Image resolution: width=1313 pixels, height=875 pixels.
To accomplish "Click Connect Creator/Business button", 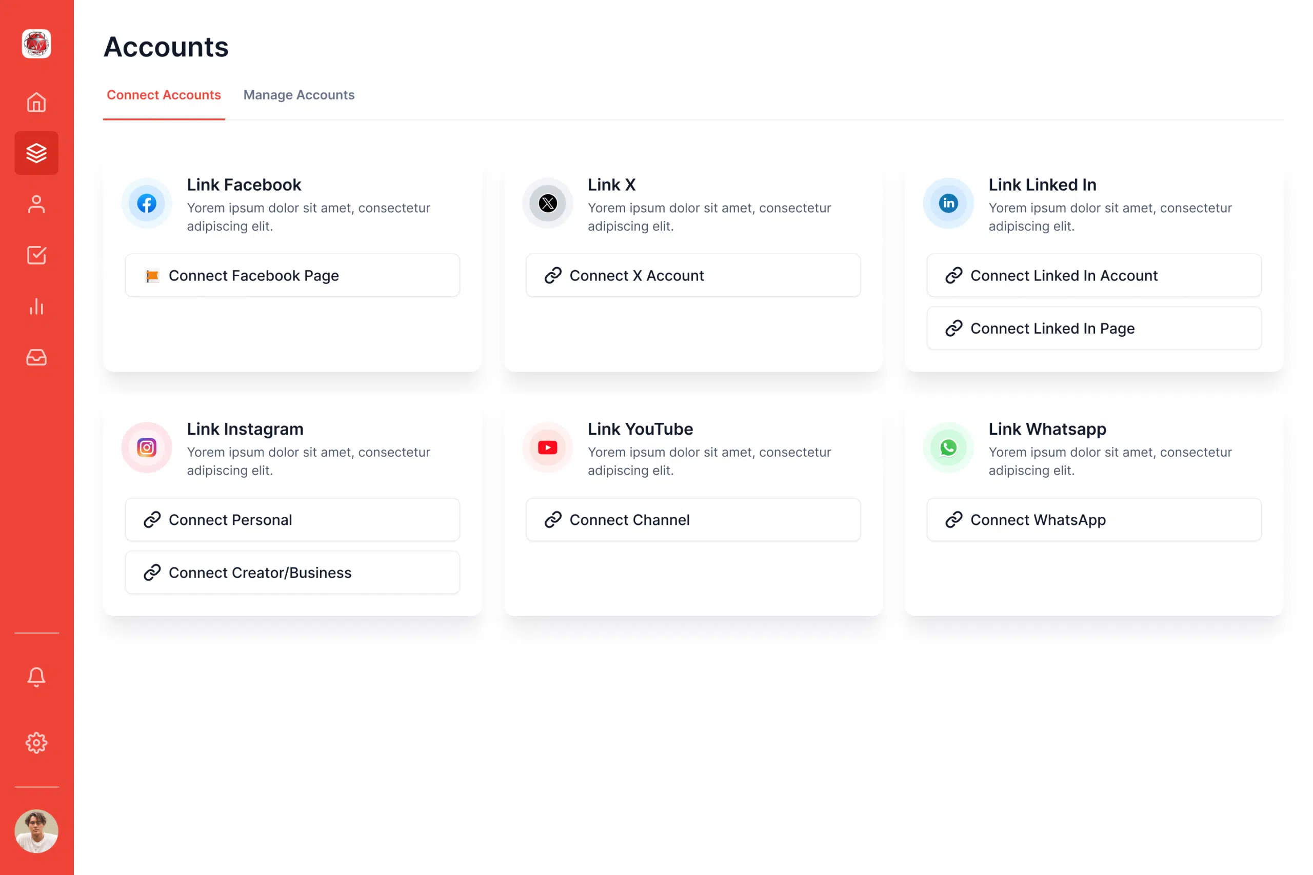I will pyautogui.click(x=292, y=573).
